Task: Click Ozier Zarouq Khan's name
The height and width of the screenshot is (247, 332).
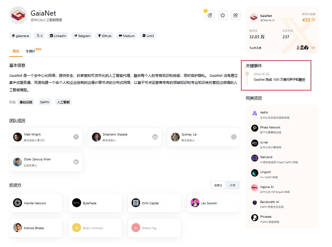Action: [37, 159]
